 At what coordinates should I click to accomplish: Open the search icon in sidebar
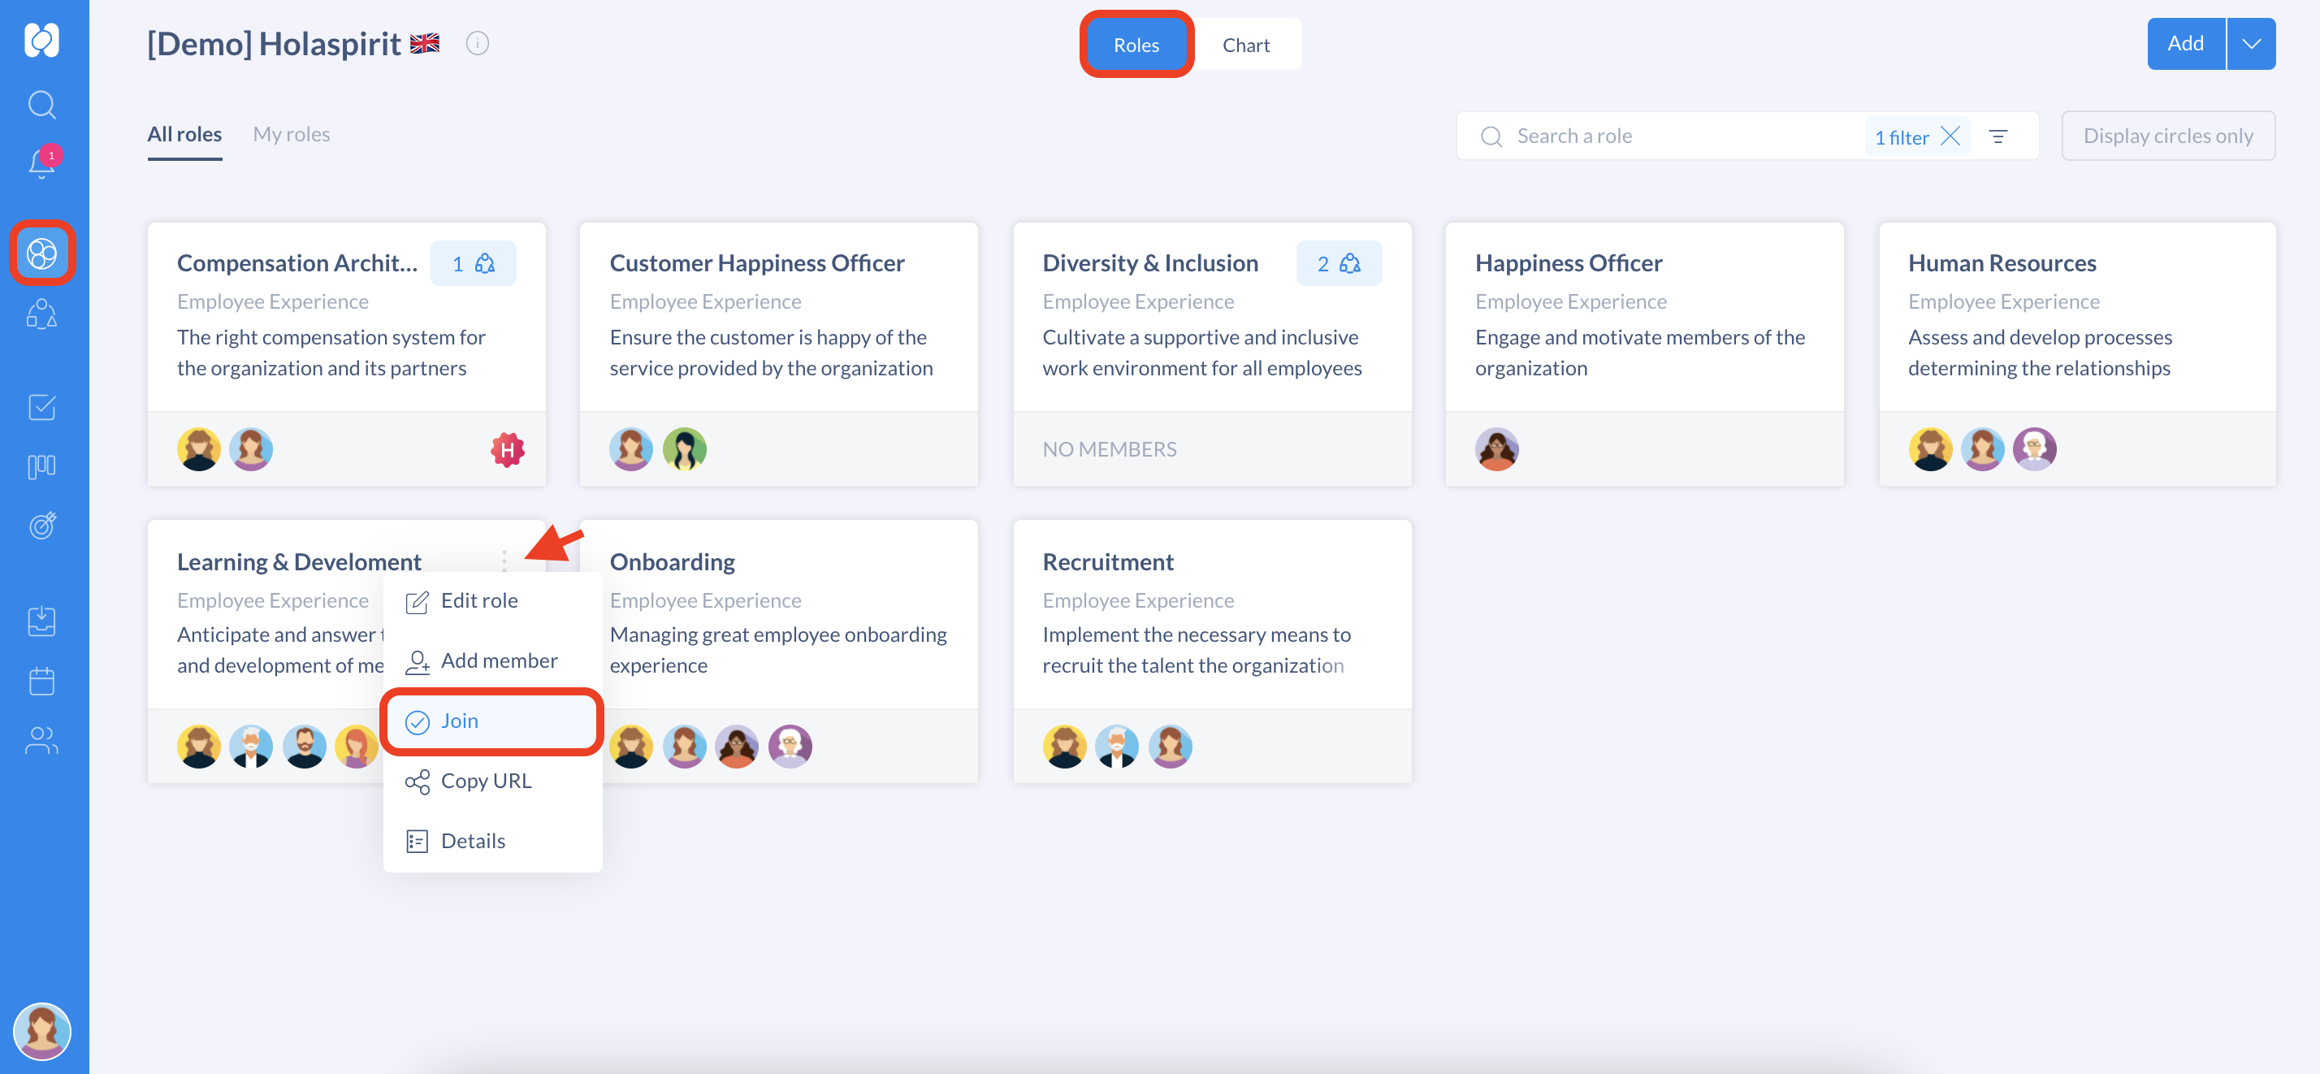pyautogui.click(x=41, y=105)
